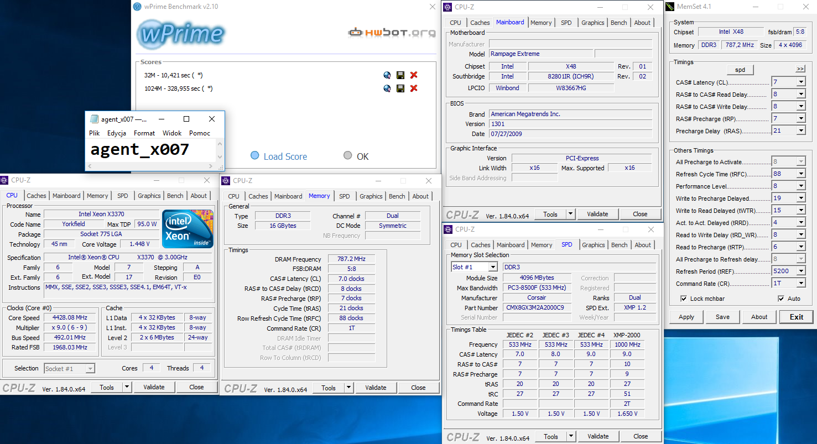Click the MemSet 4.1 title bar icon
This screenshot has height=444, width=817.
(670, 7)
